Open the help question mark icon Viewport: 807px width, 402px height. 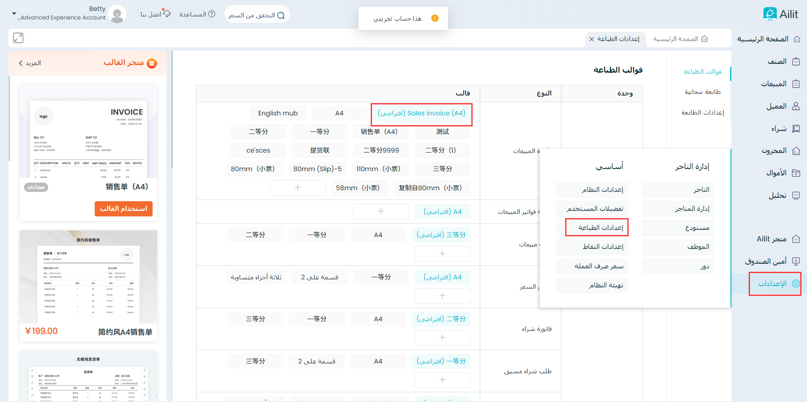(212, 14)
